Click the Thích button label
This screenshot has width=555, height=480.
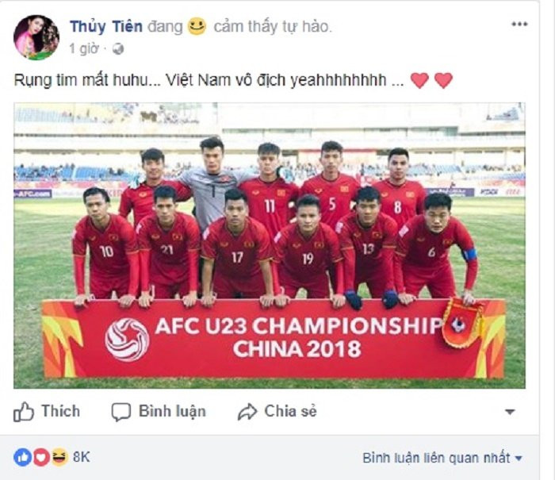(60, 411)
